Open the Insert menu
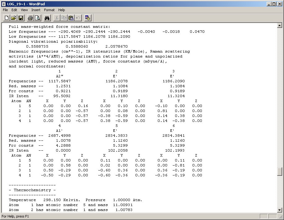Image resolution: width=284 pixels, height=220 pixels. coord(36,10)
